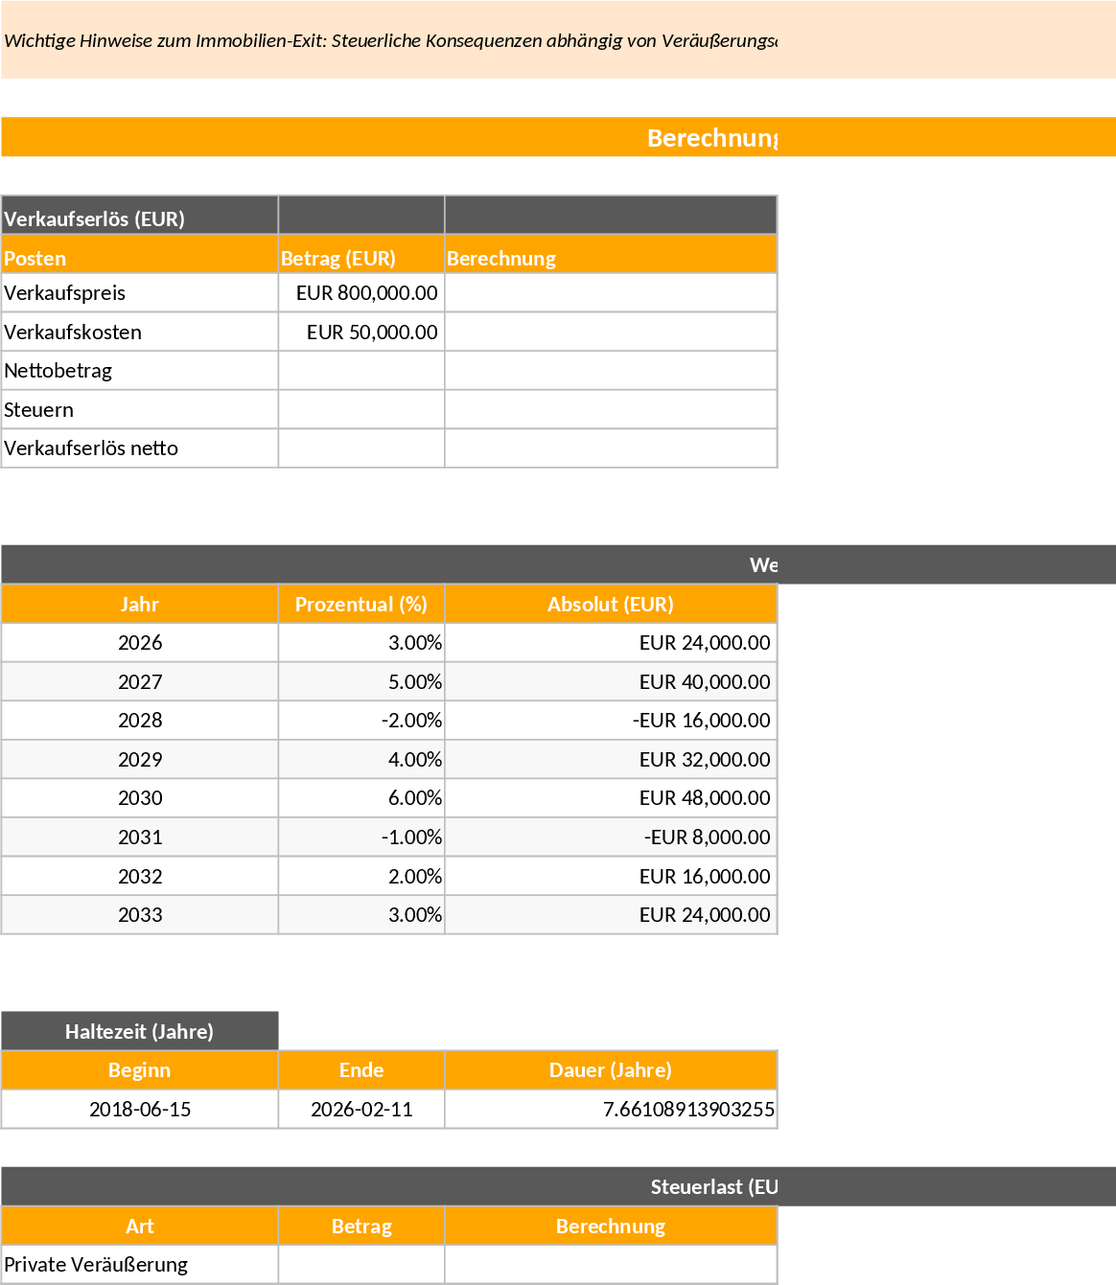
Task: Select the empty Nettobetrag amount cell
Action: [360, 370]
